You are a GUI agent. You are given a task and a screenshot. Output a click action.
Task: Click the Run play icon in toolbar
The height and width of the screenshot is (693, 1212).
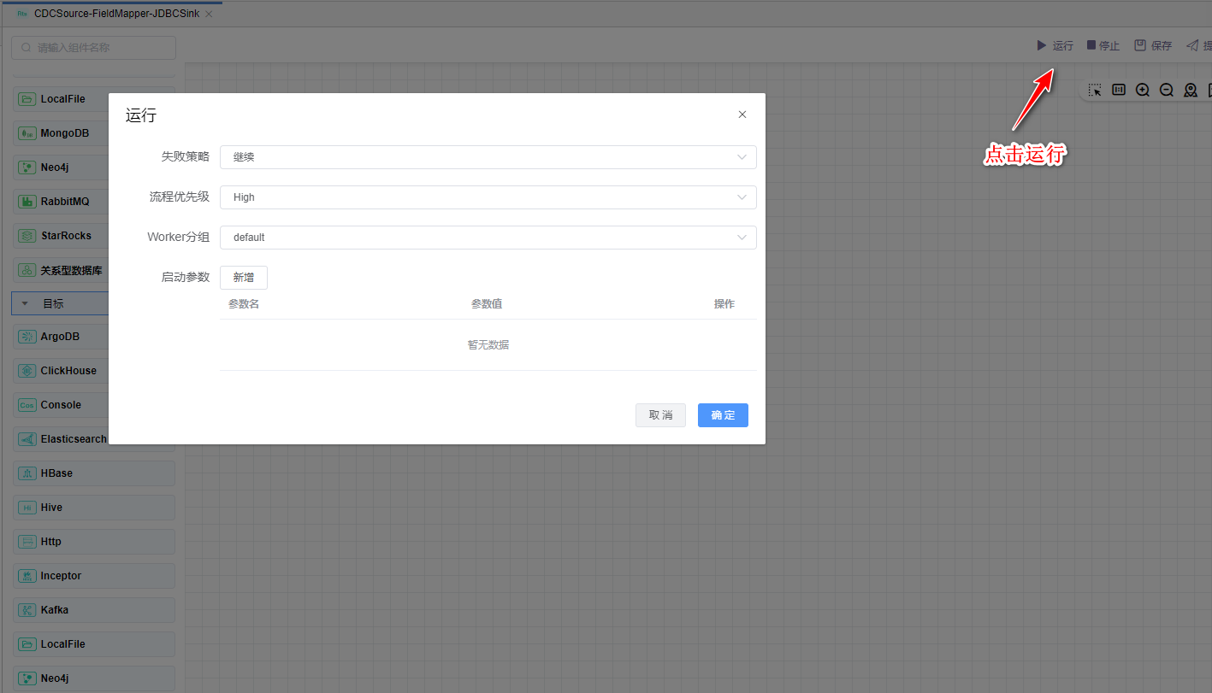click(x=1041, y=45)
